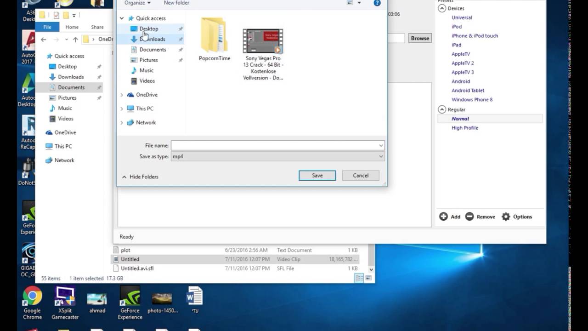Expand This PC in save dialog tree
588x331 pixels.
tap(122, 108)
